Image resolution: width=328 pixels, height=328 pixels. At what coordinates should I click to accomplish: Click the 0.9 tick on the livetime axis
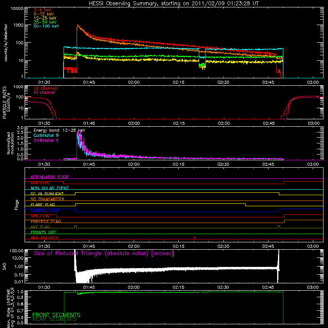click(20, 297)
